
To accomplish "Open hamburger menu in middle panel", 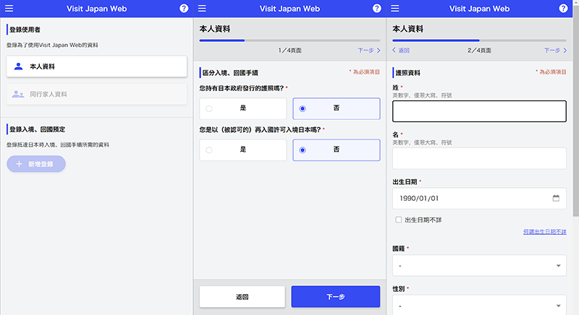I will point(202,9).
